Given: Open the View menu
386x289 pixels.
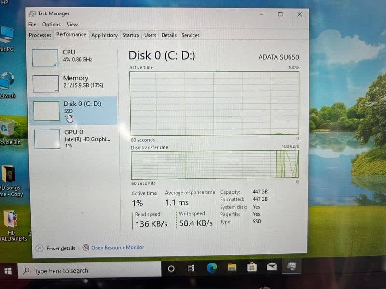Looking at the screenshot, I should point(72,25).
